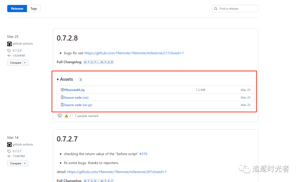Open the github-actions avatar for 0.7.2.7
The width and height of the screenshot is (299, 182).
pos(9,144)
